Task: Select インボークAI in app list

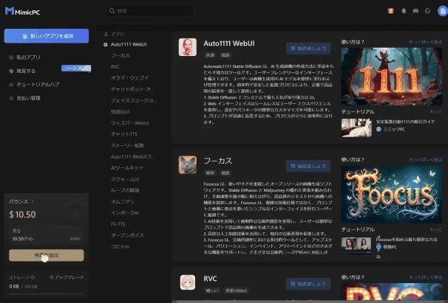Action: click(125, 213)
